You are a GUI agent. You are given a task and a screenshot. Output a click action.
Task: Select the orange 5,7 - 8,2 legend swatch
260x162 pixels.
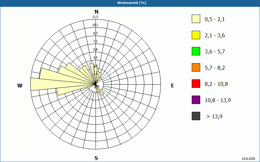(196, 67)
